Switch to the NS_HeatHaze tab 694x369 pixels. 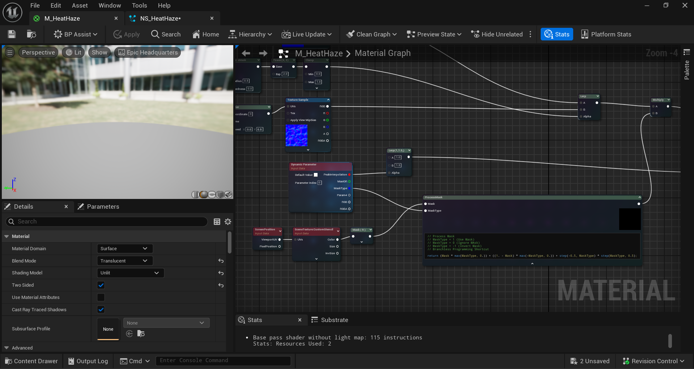(160, 18)
